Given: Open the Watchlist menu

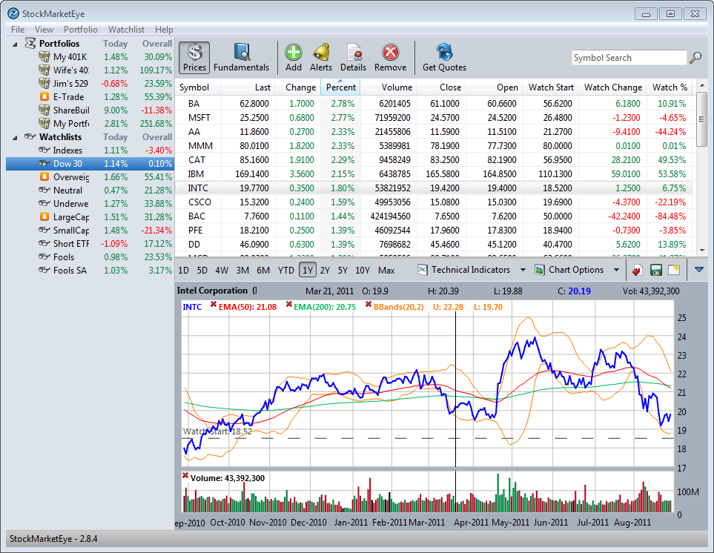Looking at the screenshot, I should coord(126,29).
